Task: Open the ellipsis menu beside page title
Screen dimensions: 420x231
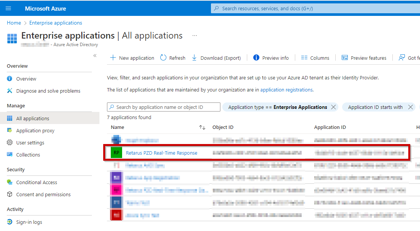Action: [195, 36]
